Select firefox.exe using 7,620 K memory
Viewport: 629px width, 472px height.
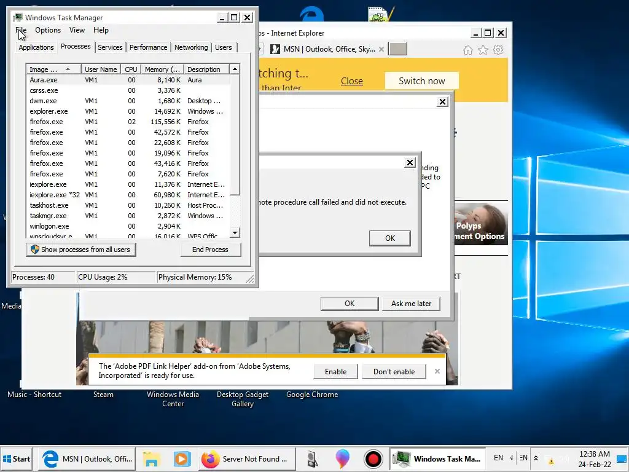(128, 174)
